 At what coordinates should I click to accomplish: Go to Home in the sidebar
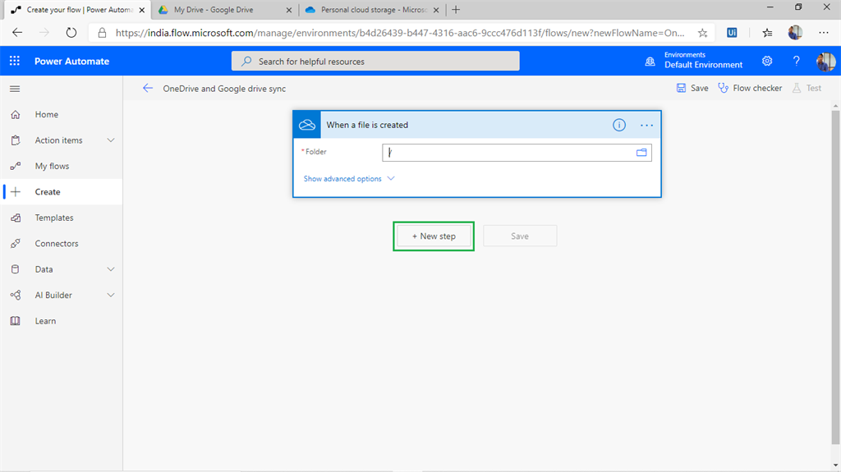[47, 114]
